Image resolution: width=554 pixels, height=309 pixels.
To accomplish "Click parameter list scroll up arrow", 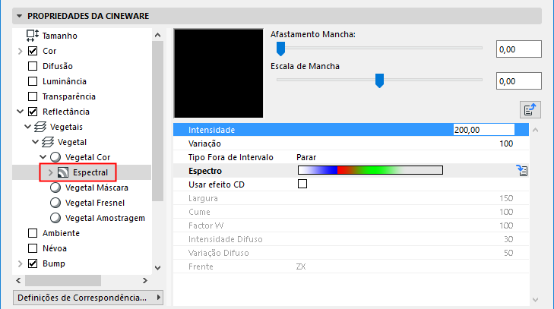I will click(535, 130).
